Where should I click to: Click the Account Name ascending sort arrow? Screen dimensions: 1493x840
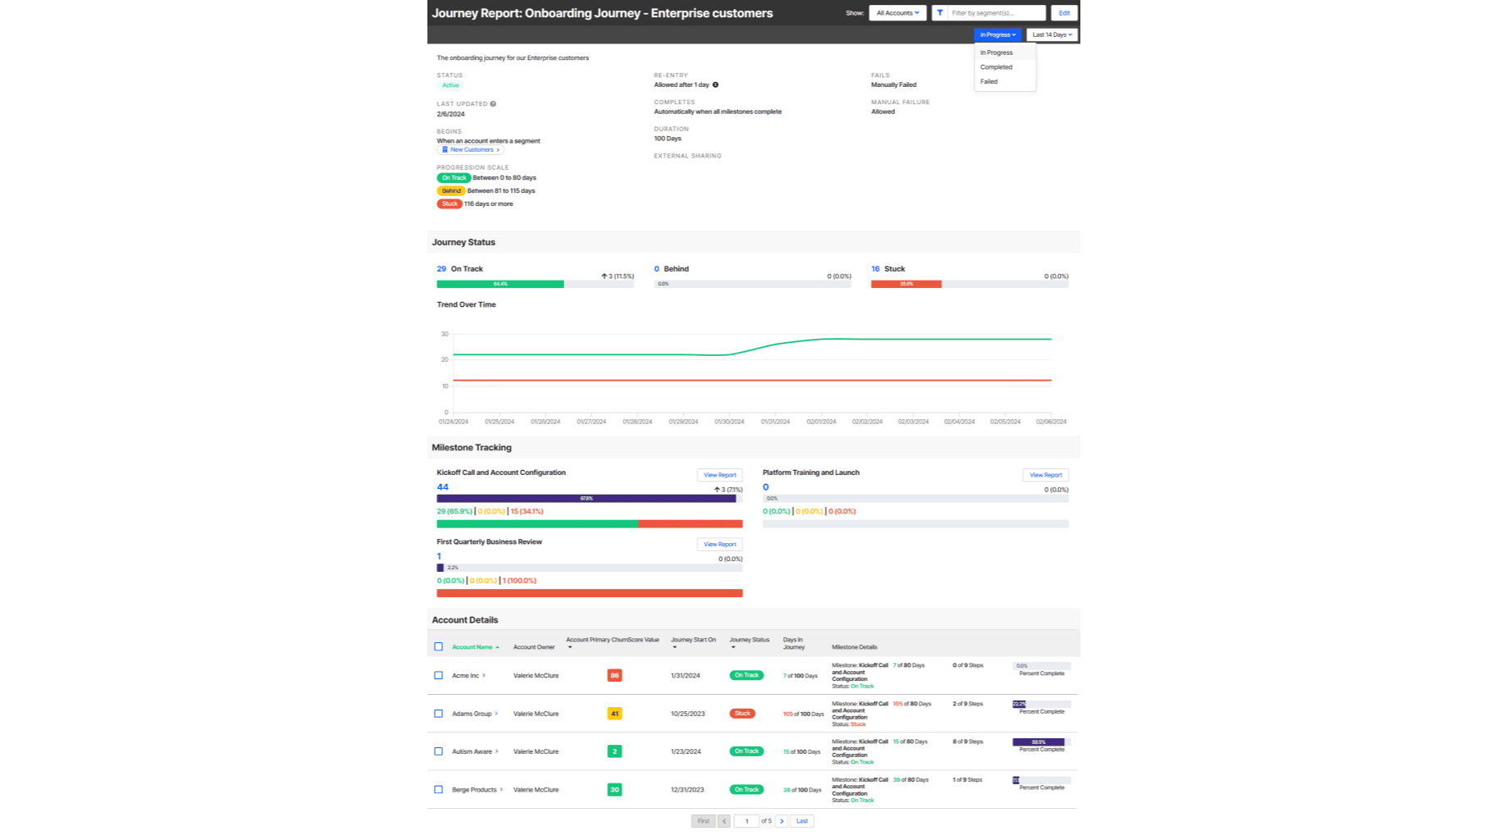(497, 647)
